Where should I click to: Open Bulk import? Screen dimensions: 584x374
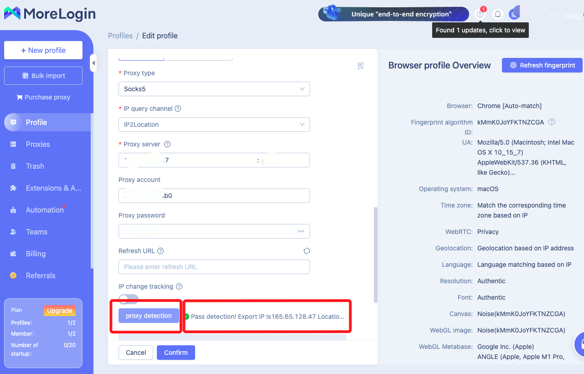pos(43,76)
